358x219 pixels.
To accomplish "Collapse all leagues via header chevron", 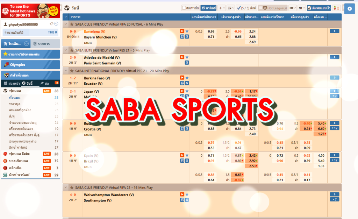I will pos(66,17).
